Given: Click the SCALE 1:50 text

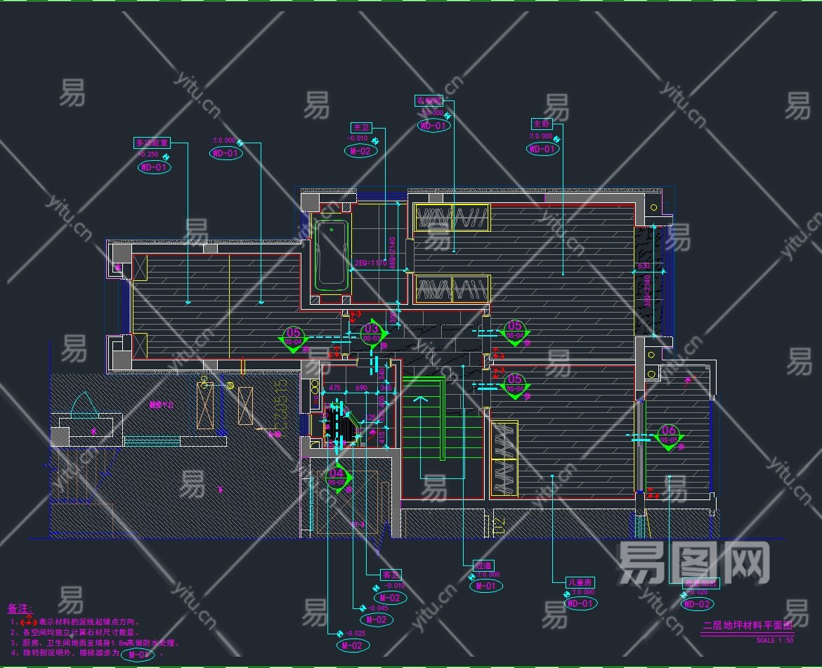Looking at the screenshot, I should (775, 640).
